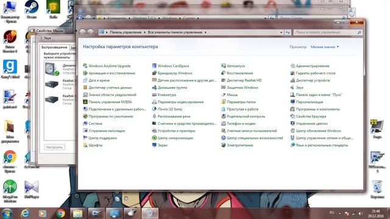Open the Автозапуск icon
Image resolution: width=390 pixels, height=219 pixels.
tap(224, 66)
